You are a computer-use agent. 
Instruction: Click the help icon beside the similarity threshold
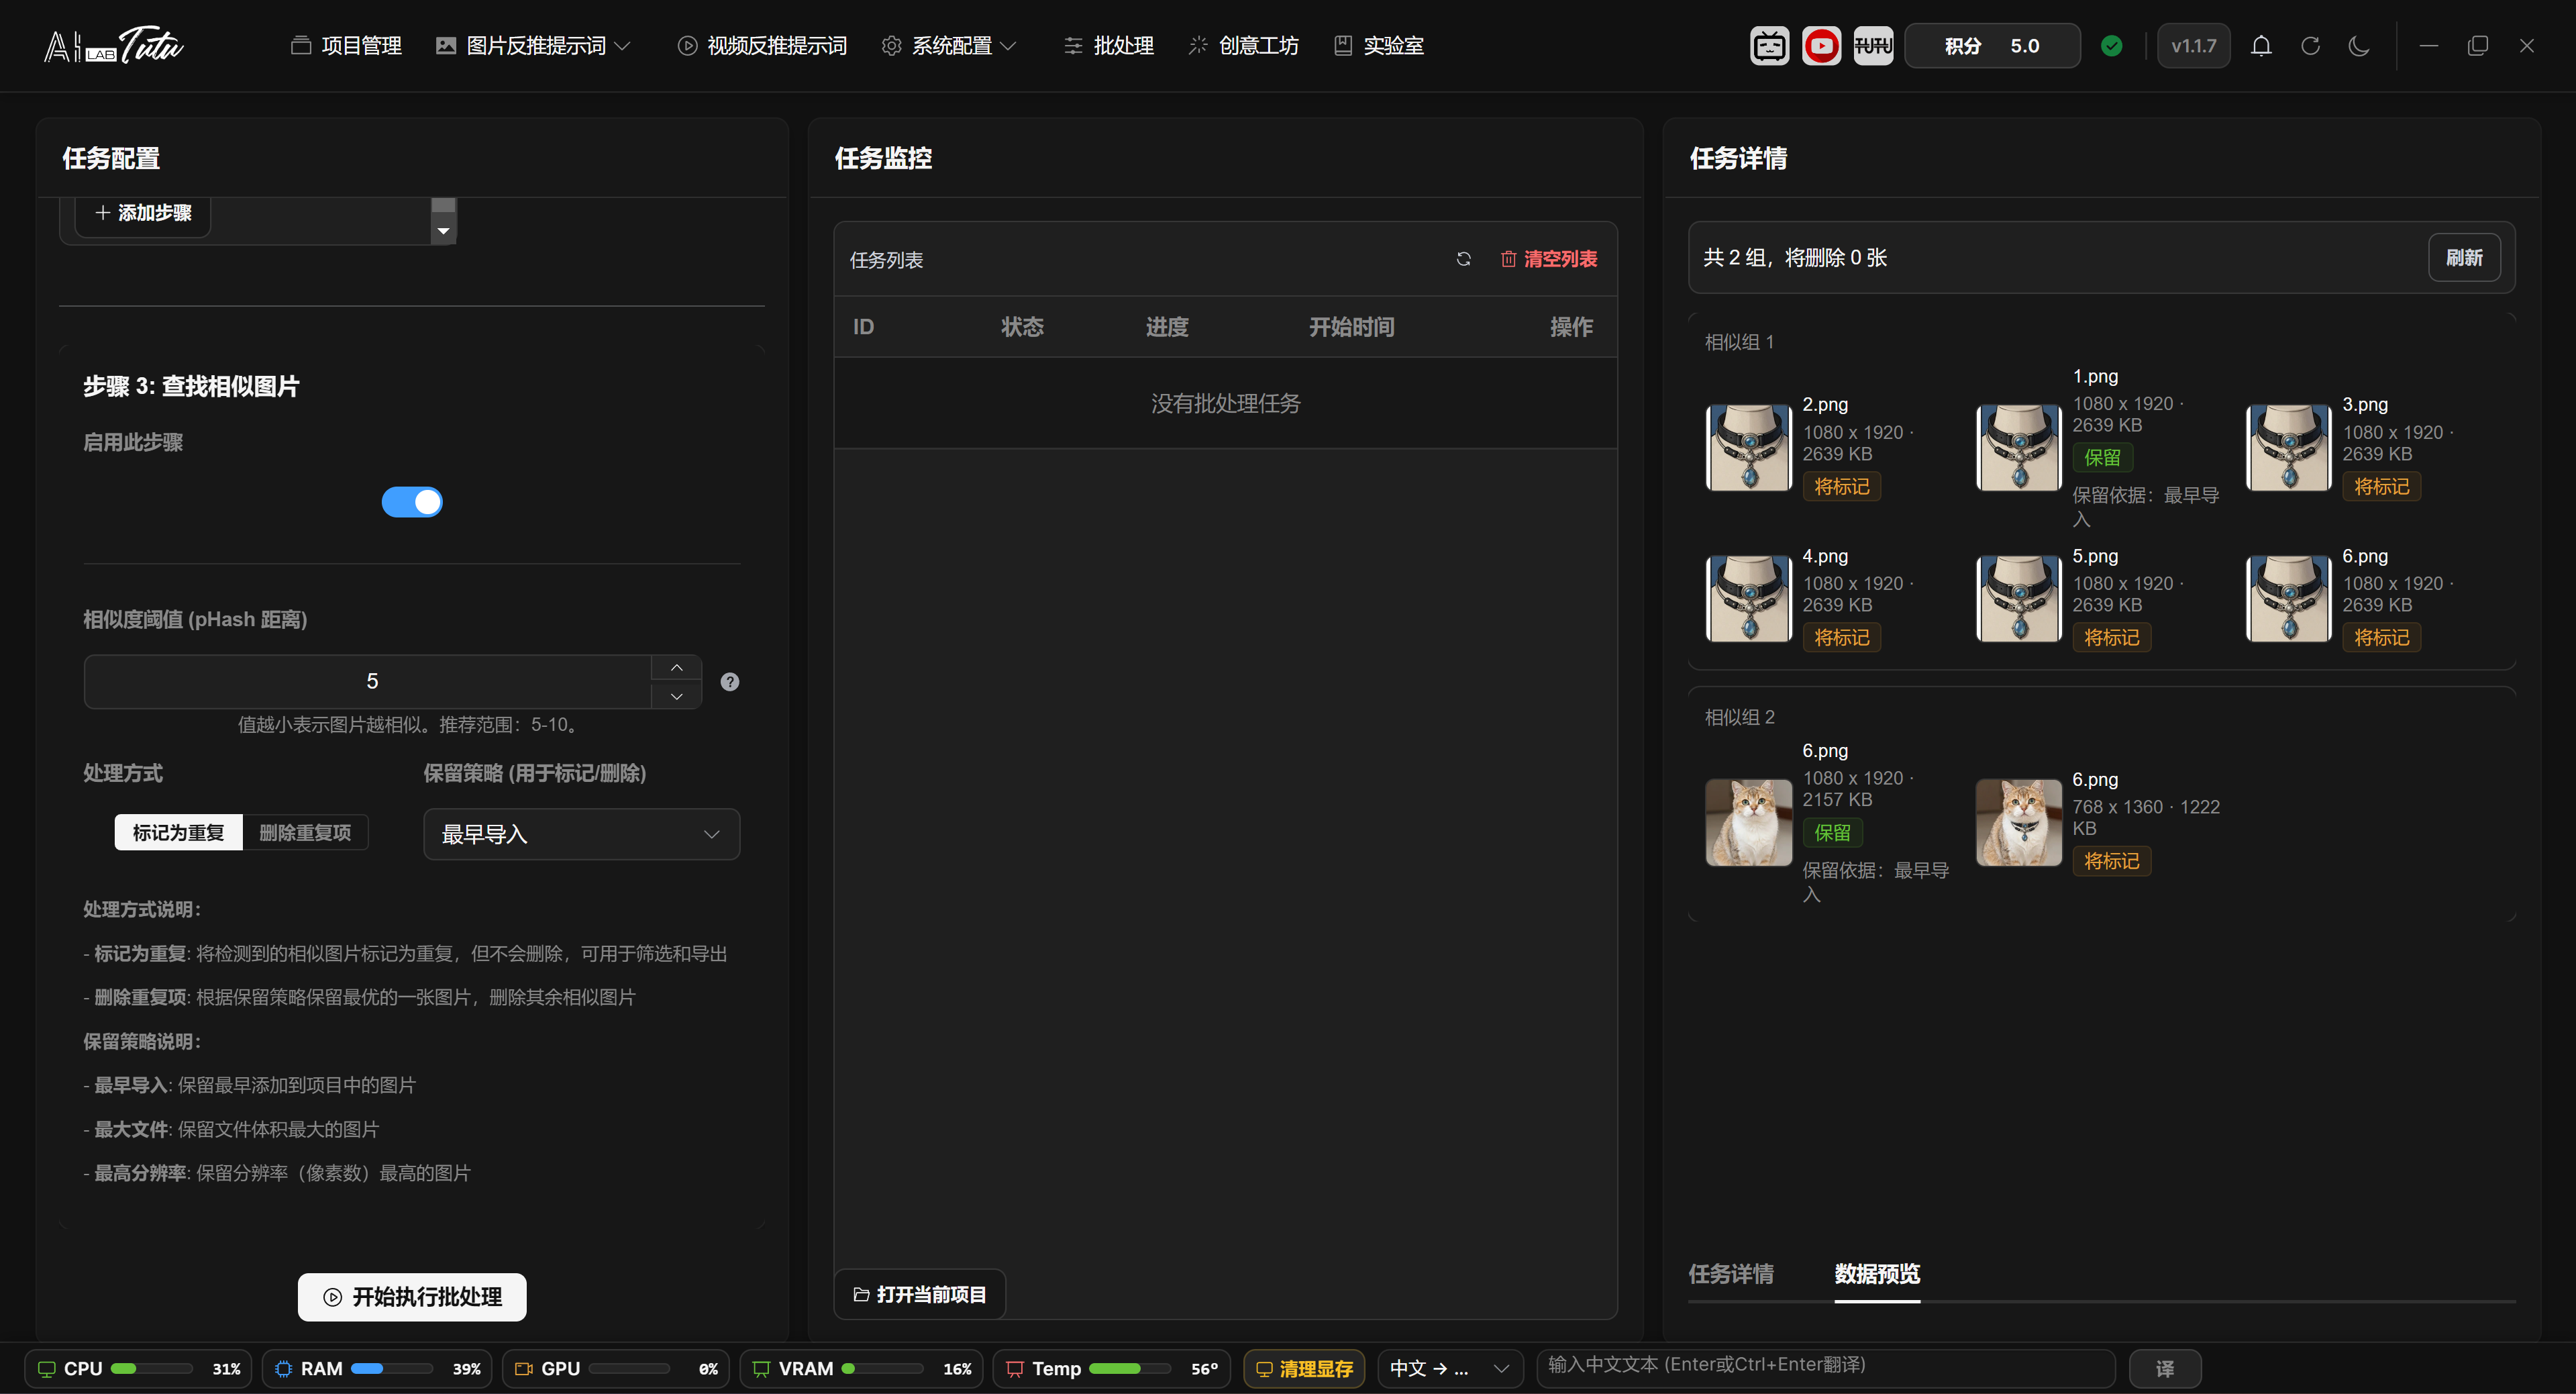coord(730,682)
